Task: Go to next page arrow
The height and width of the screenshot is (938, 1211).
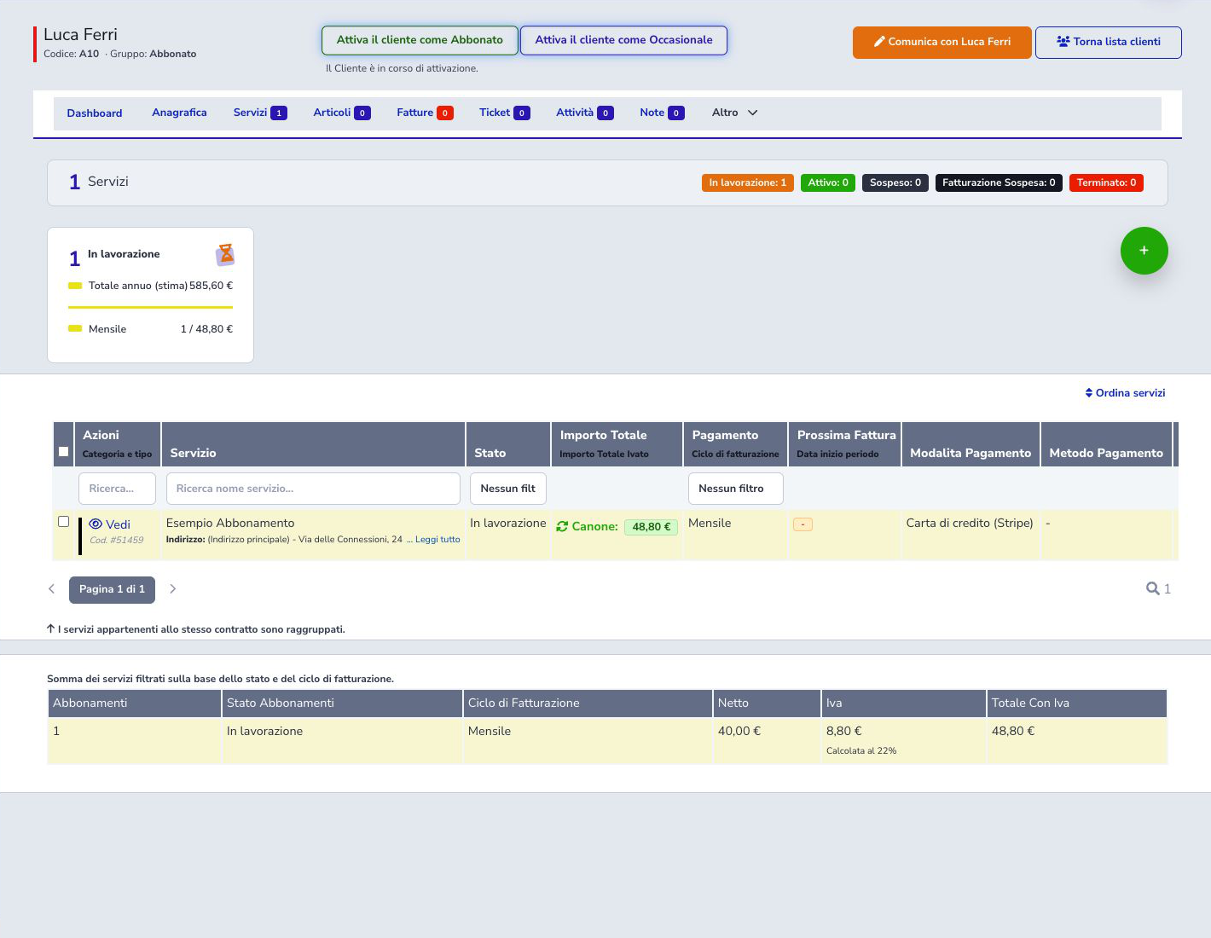Action: (172, 588)
